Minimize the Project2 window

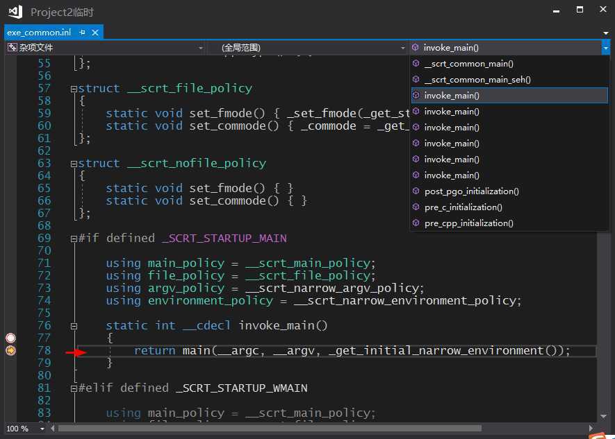556,10
